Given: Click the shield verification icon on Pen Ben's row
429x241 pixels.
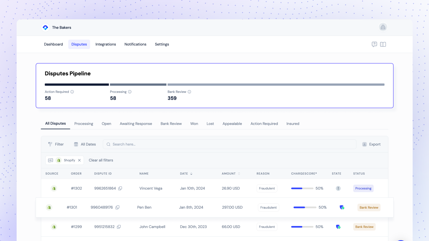Looking at the screenshot, I should click(342, 207).
